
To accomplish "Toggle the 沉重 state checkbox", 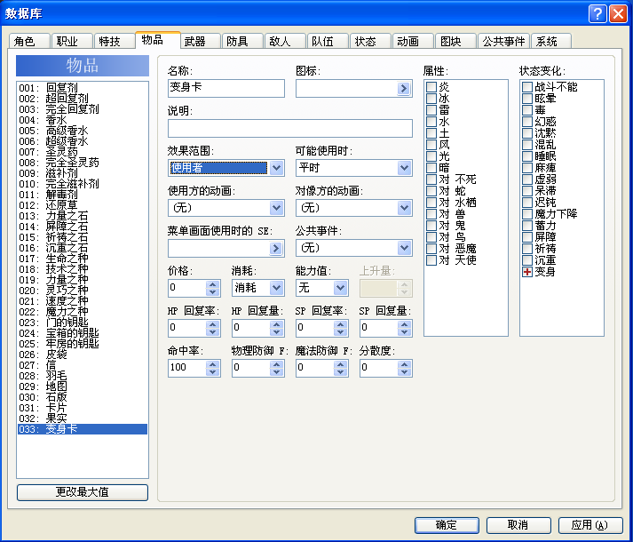I will point(527,259).
